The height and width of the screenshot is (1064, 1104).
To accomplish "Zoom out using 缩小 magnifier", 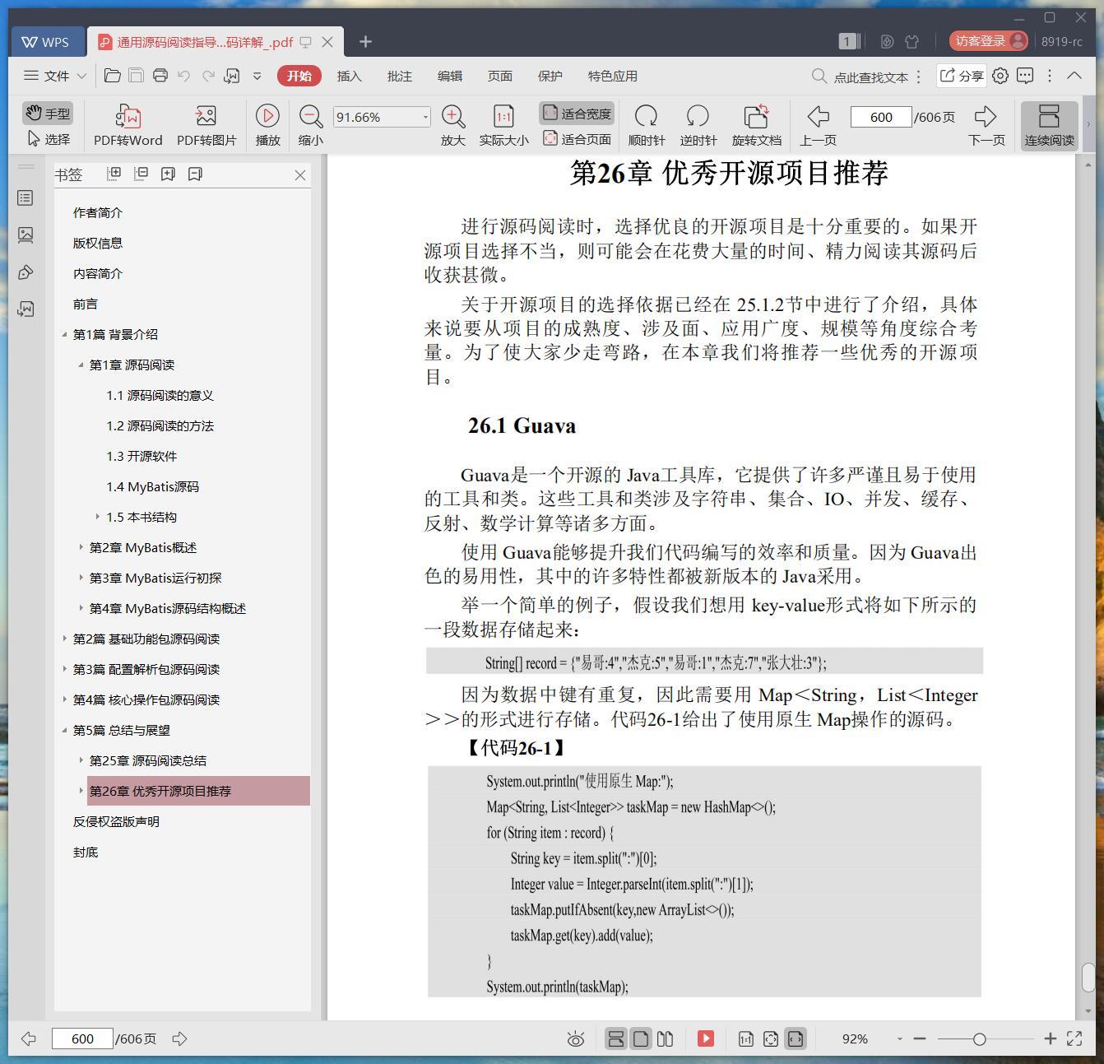I will (310, 125).
